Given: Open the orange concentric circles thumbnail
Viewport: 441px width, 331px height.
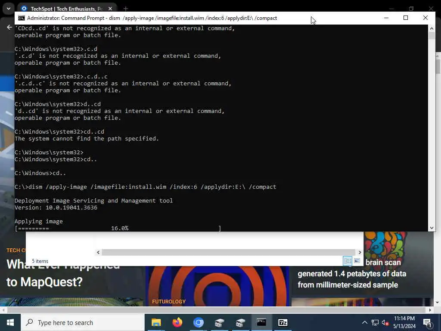Looking at the screenshot, I should point(217,286).
